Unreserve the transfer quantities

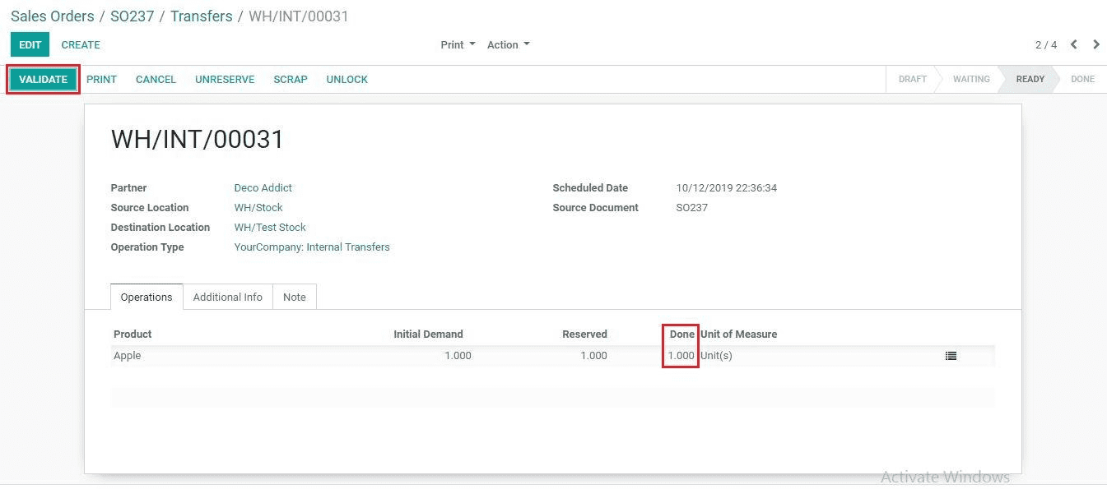(225, 80)
